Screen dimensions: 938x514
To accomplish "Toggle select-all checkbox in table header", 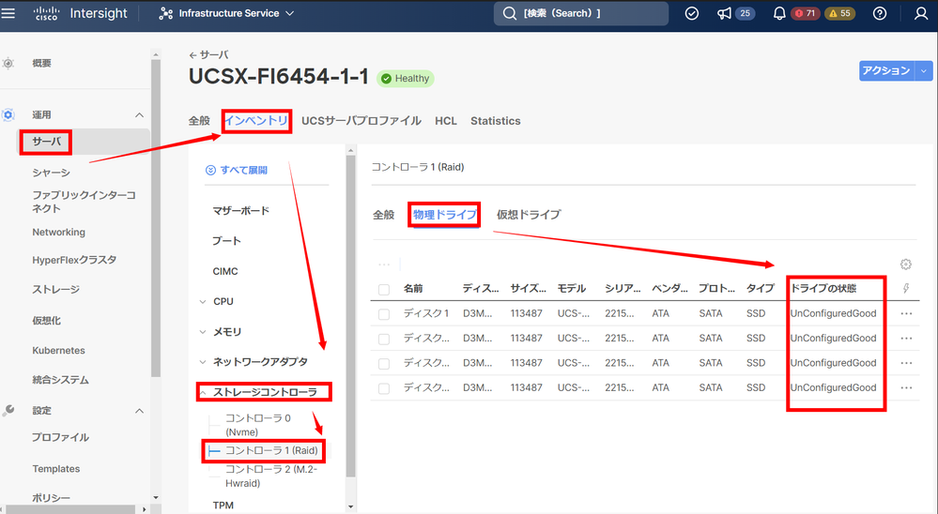I will tap(384, 290).
